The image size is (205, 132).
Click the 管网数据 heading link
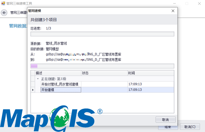[18, 26]
